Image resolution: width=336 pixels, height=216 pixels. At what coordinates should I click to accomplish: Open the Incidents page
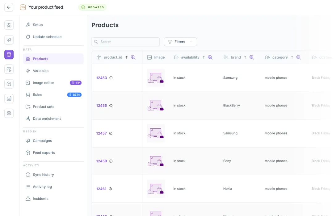(53, 199)
